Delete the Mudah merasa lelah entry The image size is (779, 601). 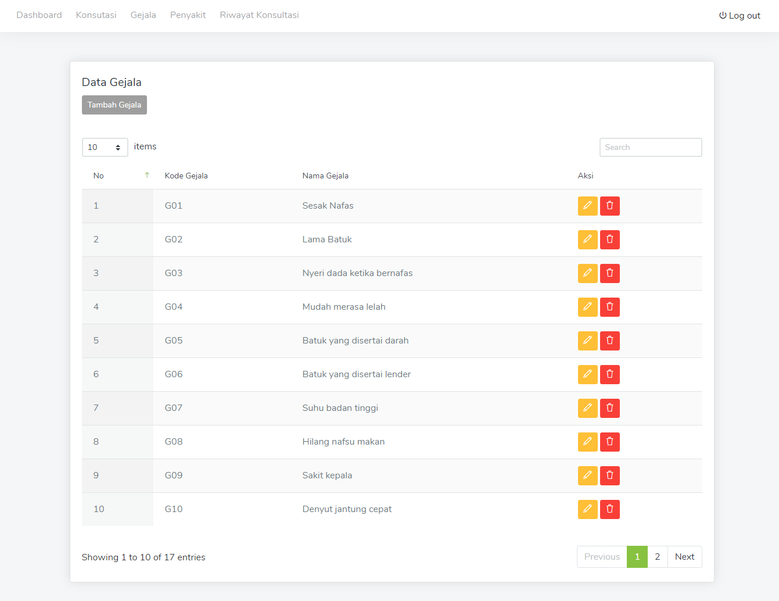[609, 307]
